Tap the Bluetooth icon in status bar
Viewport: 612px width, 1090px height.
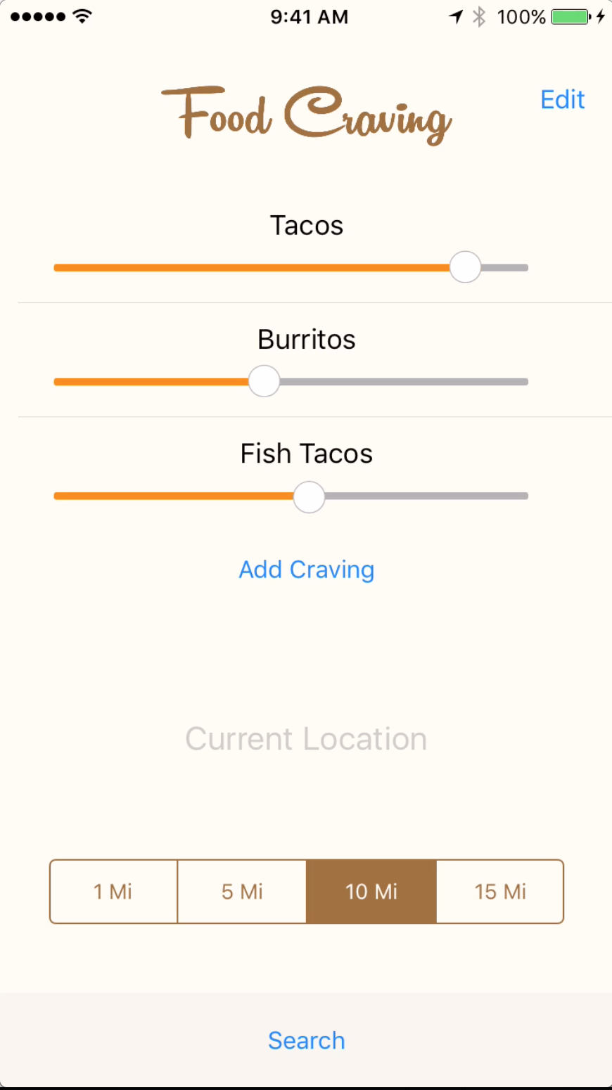click(479, 17)
